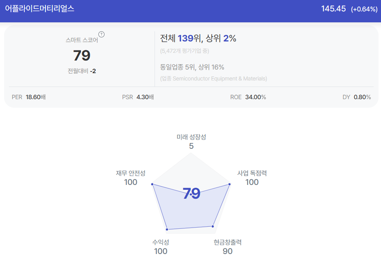The image size is (381, 267).
Task: Click the 미래 성장성 score label
Action: 191,137
